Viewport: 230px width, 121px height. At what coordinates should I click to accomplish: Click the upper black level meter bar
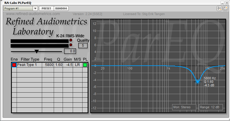(x=39, y=41)
